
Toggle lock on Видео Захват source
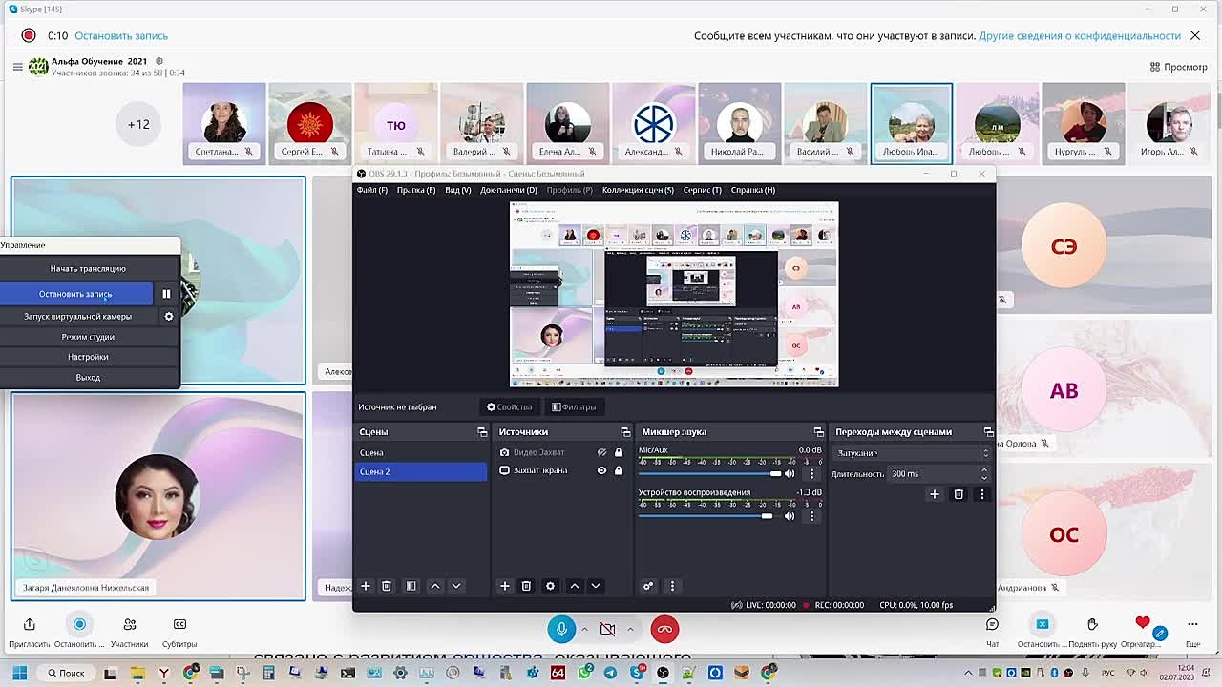tap(619, 452)
